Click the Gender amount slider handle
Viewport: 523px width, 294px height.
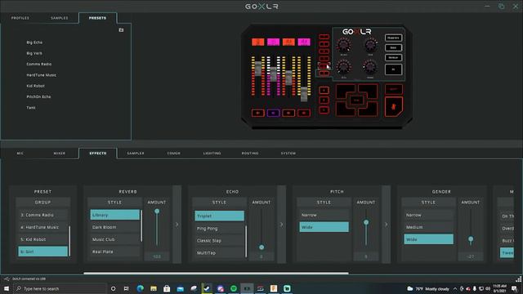click(471, 239)
